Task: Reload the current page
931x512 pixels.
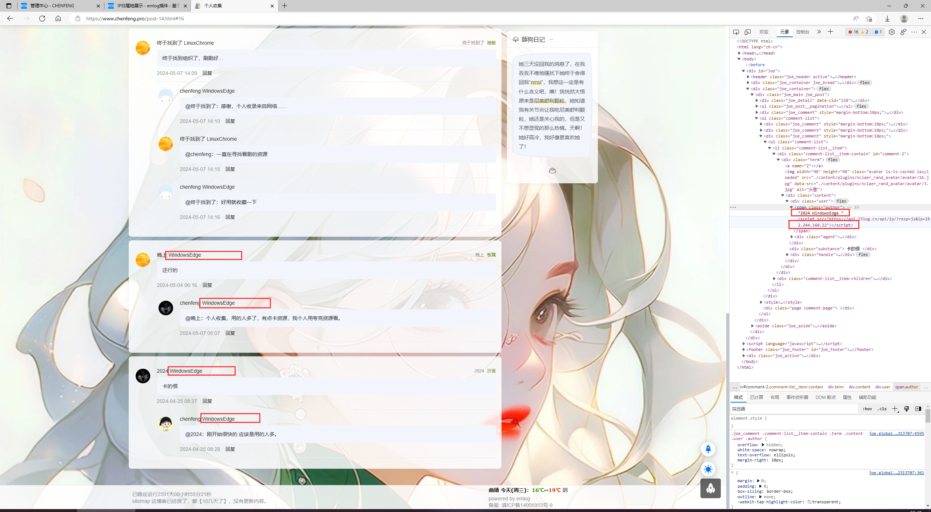Action: click(42, 19)
